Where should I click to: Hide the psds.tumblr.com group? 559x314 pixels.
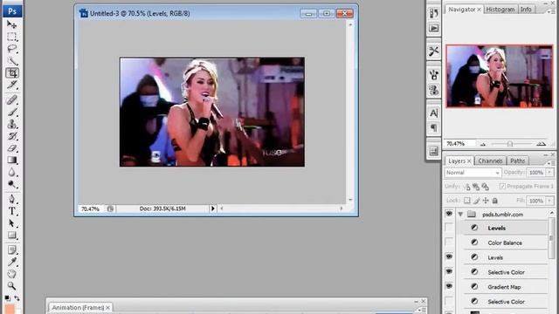tap(449, 214)
